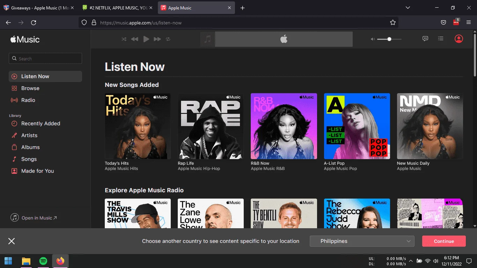Skip to next track

coord(157,39)
